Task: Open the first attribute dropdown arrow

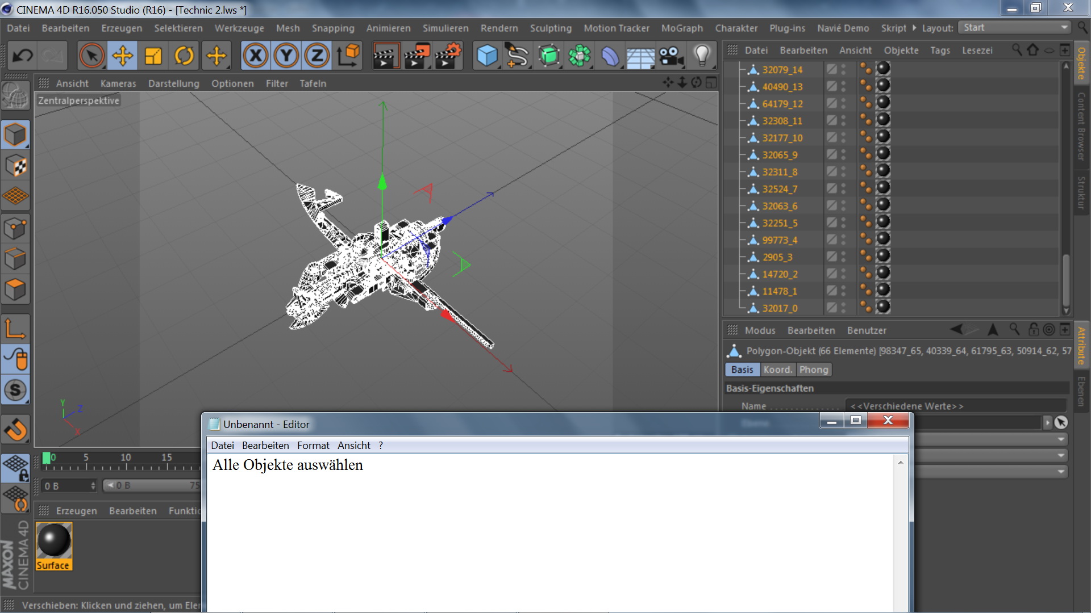Action: click(x=1061, y=439)
